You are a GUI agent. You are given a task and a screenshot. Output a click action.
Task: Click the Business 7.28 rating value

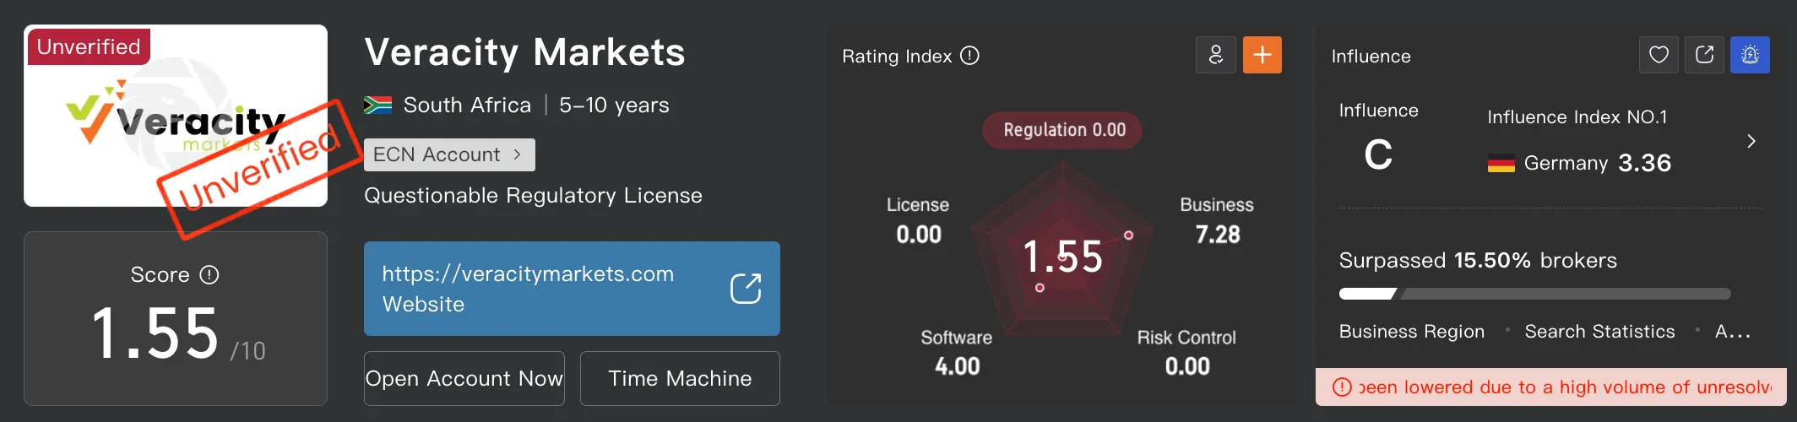click(x=1217, y=234)
